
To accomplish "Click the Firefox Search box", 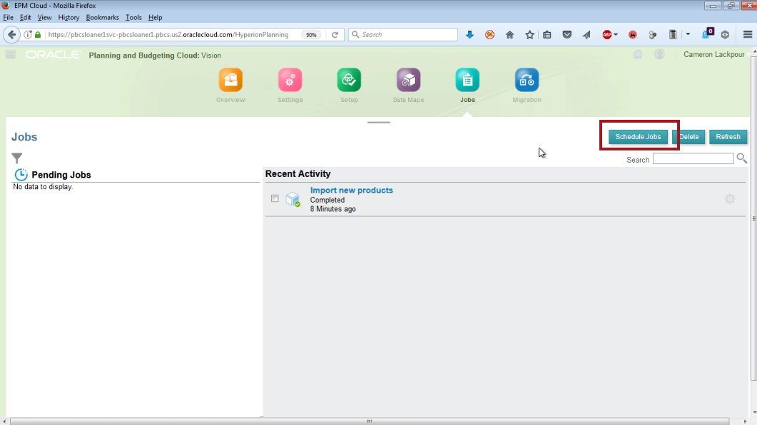I will (403, 35).
